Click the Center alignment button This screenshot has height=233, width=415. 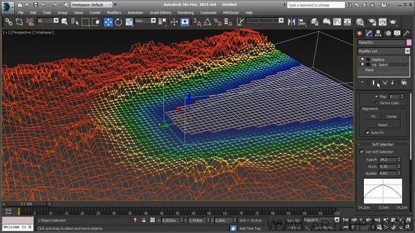[392, 116]
